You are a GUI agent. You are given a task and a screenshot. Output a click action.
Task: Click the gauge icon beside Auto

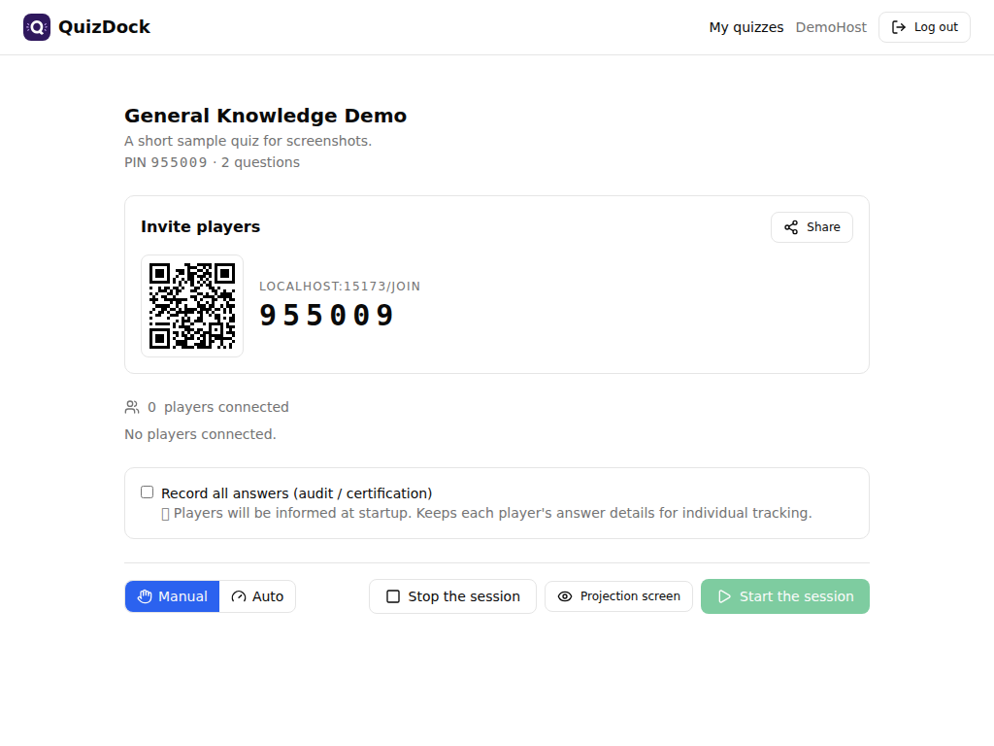tap(239, 596)
